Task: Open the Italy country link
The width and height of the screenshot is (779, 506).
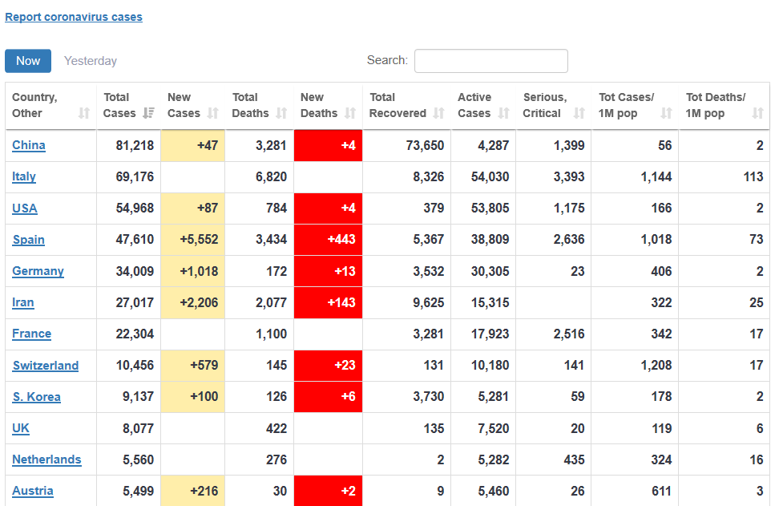Action: [x=24, y=176]
